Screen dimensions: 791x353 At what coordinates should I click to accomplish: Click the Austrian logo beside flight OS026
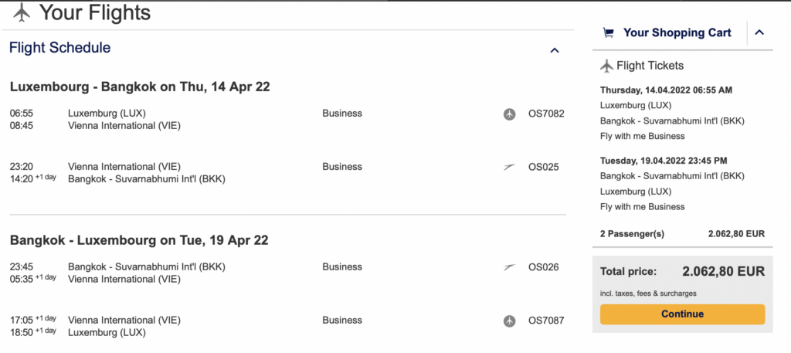pos(509,267)
